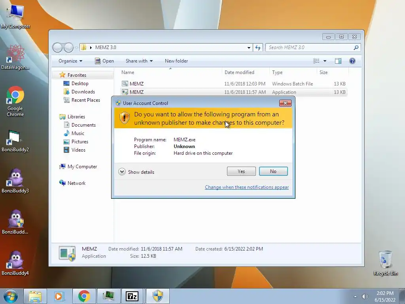
Task: Click the volume speaker tray icon
Action: click(365, 296)
